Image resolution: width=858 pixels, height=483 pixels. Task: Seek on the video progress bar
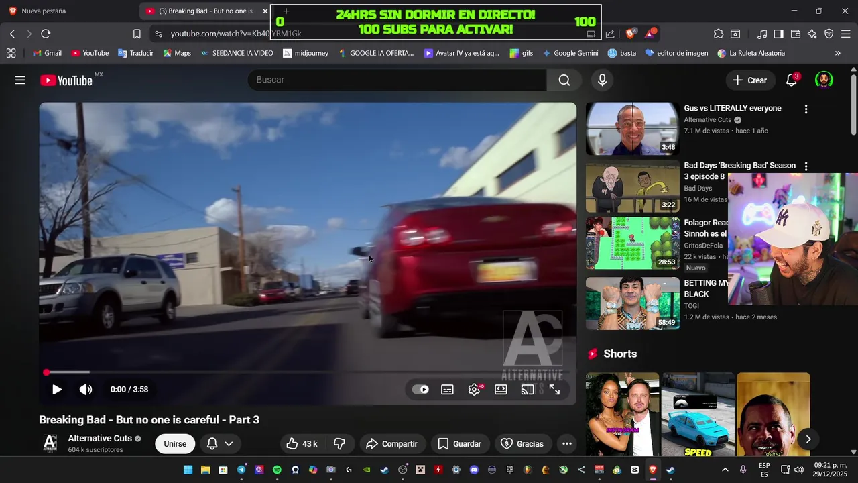click(x=308, y=372)
